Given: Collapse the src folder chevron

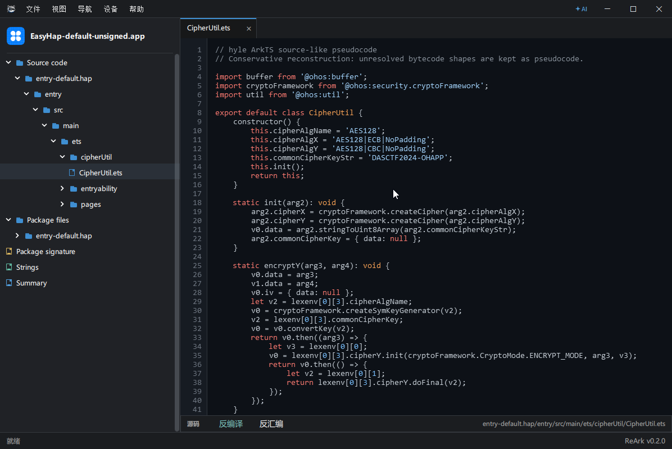Looking at the screenshot, I should (35, 110).
